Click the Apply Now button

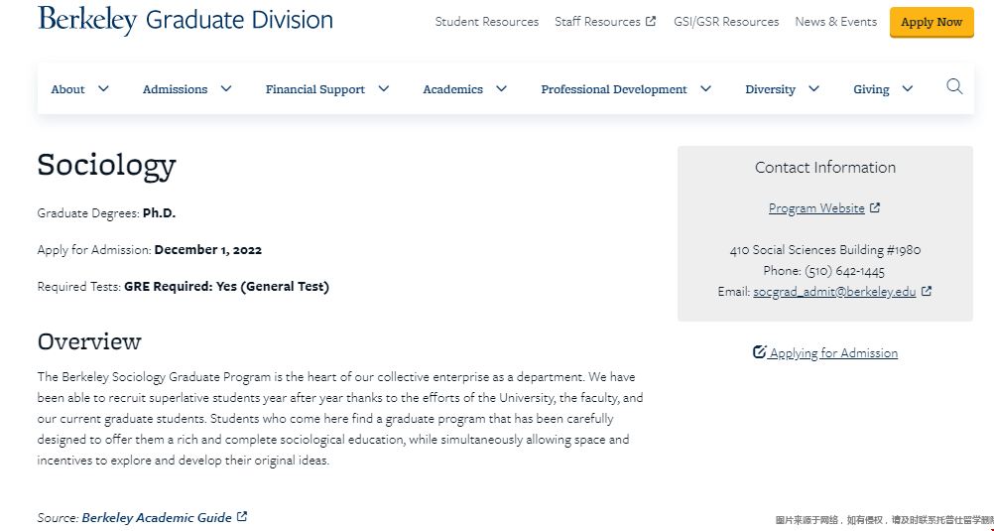[x=932, y=22]
